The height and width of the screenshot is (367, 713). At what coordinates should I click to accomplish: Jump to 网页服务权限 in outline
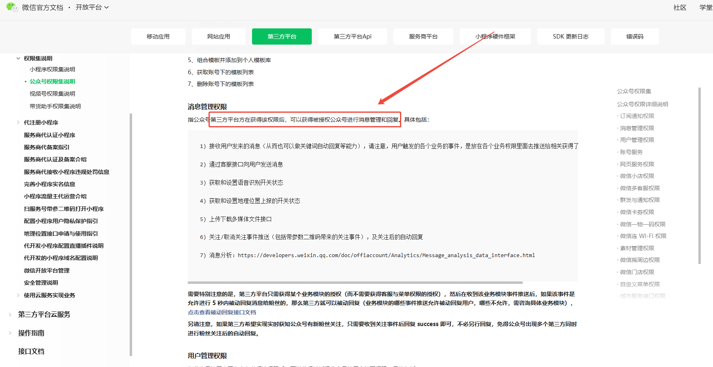637,164
